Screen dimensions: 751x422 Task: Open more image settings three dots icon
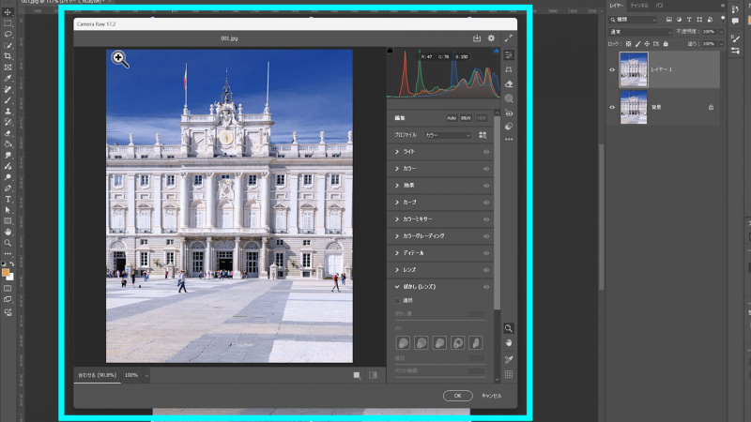click(x=509, y=140)
